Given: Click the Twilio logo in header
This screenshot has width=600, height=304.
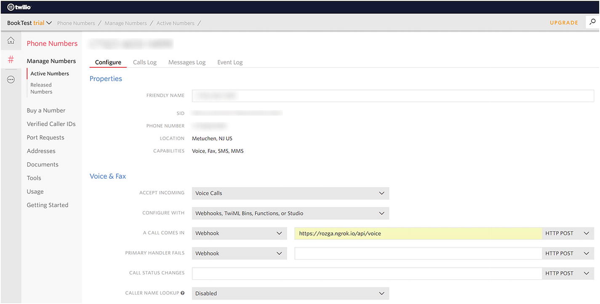Looking at the screenshot, I should tap(19, 7).
